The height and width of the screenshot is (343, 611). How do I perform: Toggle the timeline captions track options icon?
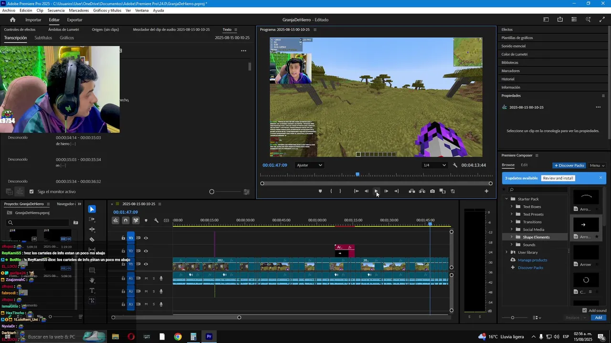pyautogui.click(x=166, y=220)
